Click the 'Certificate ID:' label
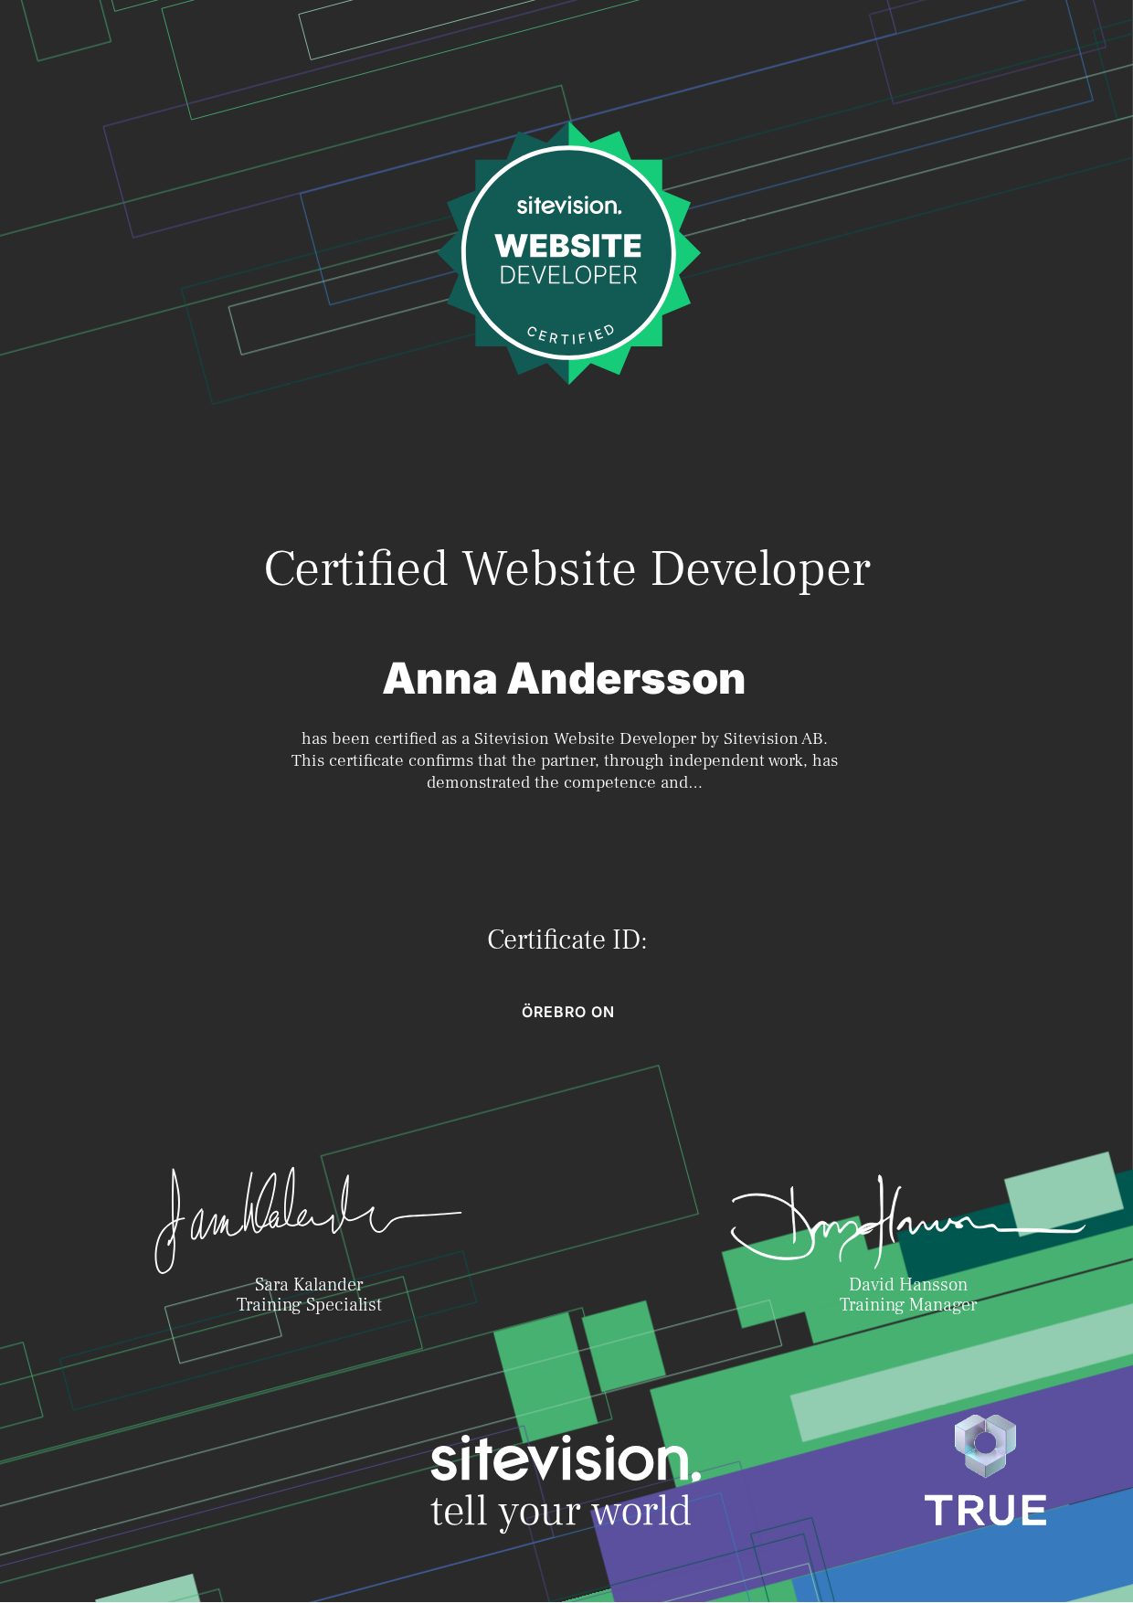This screenshot has height=1603, width=1133. (567, 940)
